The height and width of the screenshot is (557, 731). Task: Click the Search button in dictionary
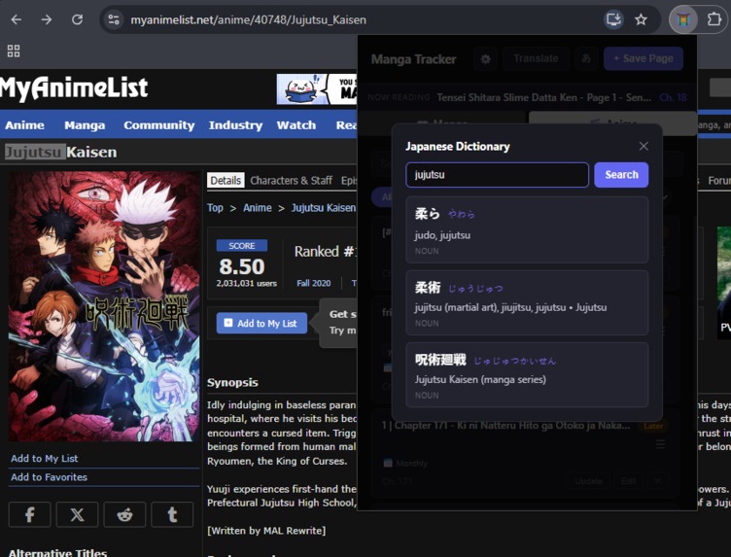pos(621,175)
